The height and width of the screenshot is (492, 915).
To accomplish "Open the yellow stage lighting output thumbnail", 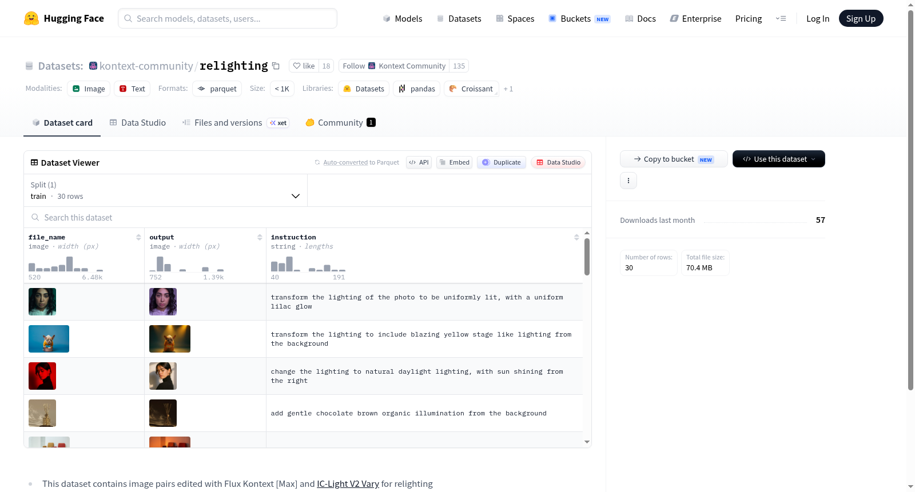I will (x=170, y=339).
